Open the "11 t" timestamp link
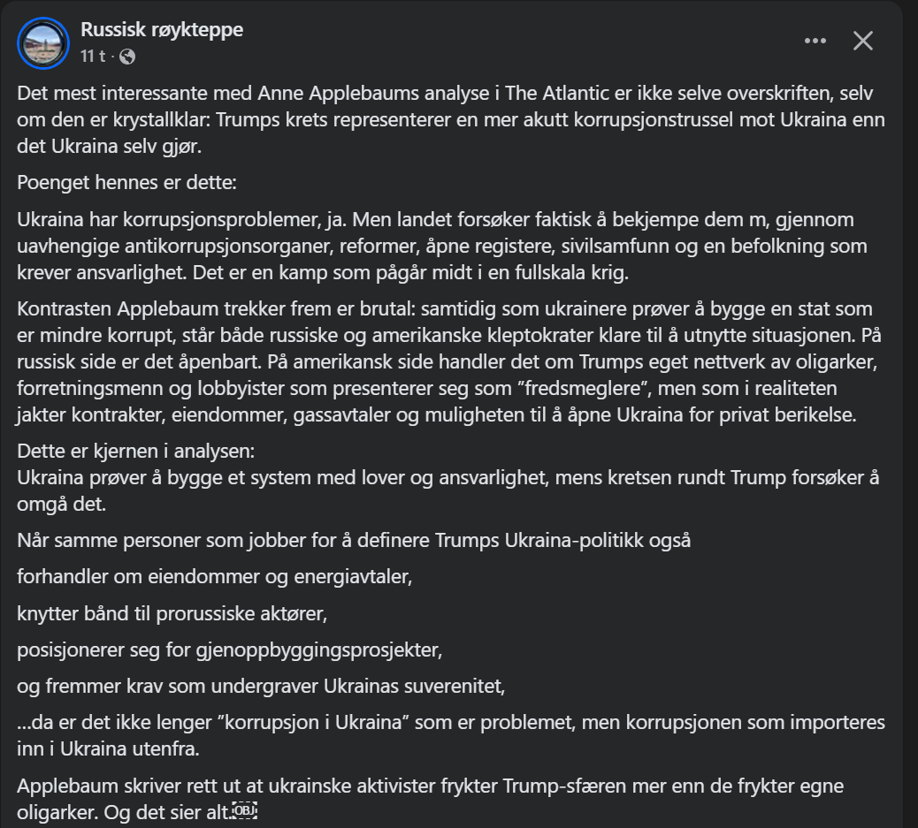The width and height of the screenshot is (918, 828). click(x=93, y=57)
